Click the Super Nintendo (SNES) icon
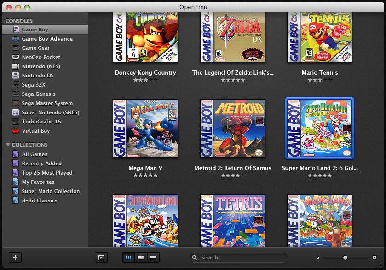The image size is (386, 270). pos(16,112)
